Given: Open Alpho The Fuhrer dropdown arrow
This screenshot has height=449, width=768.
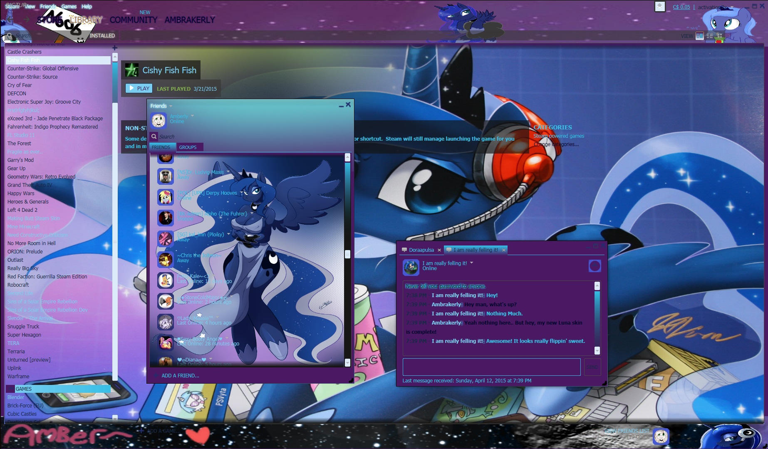Looking at the screenshot, I should (x=252, y=213).
